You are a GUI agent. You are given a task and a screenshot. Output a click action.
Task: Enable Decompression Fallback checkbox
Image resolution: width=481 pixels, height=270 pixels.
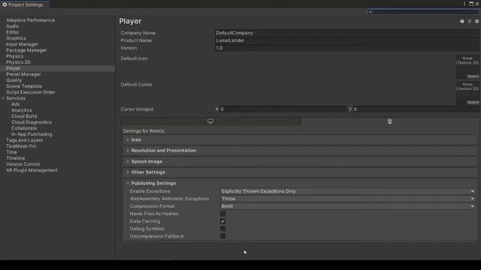click(222, 236)
